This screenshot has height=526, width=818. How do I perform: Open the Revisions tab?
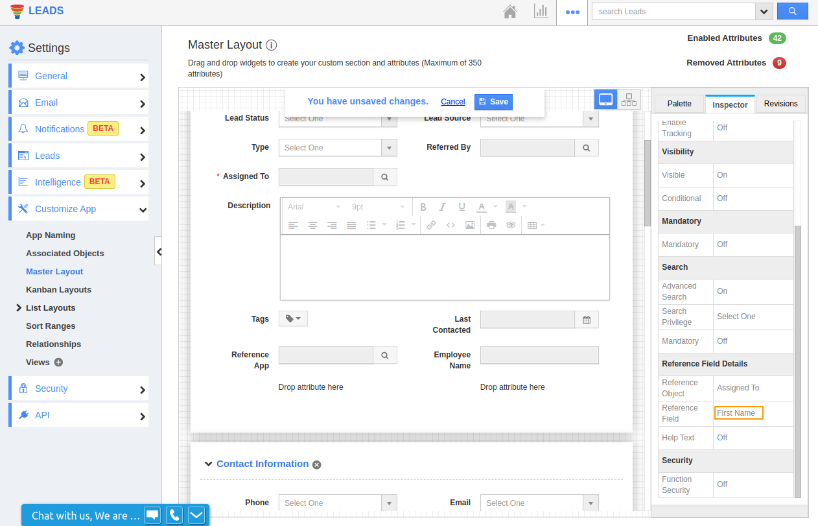click(780, 104)
